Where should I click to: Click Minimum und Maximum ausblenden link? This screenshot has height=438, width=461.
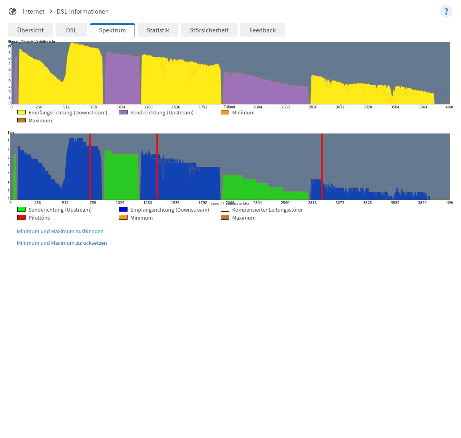click(60, 231)
